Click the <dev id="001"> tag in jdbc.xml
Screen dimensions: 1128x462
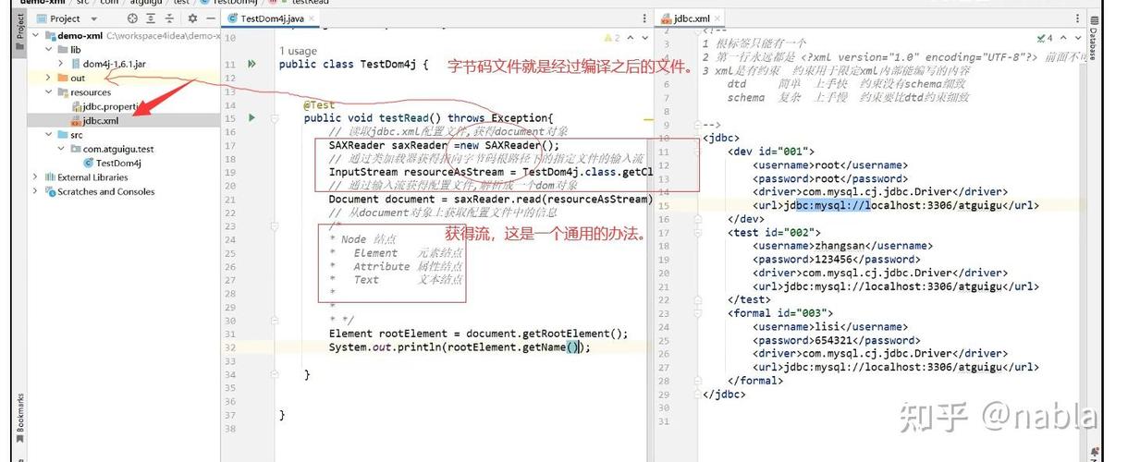point(770,152)
